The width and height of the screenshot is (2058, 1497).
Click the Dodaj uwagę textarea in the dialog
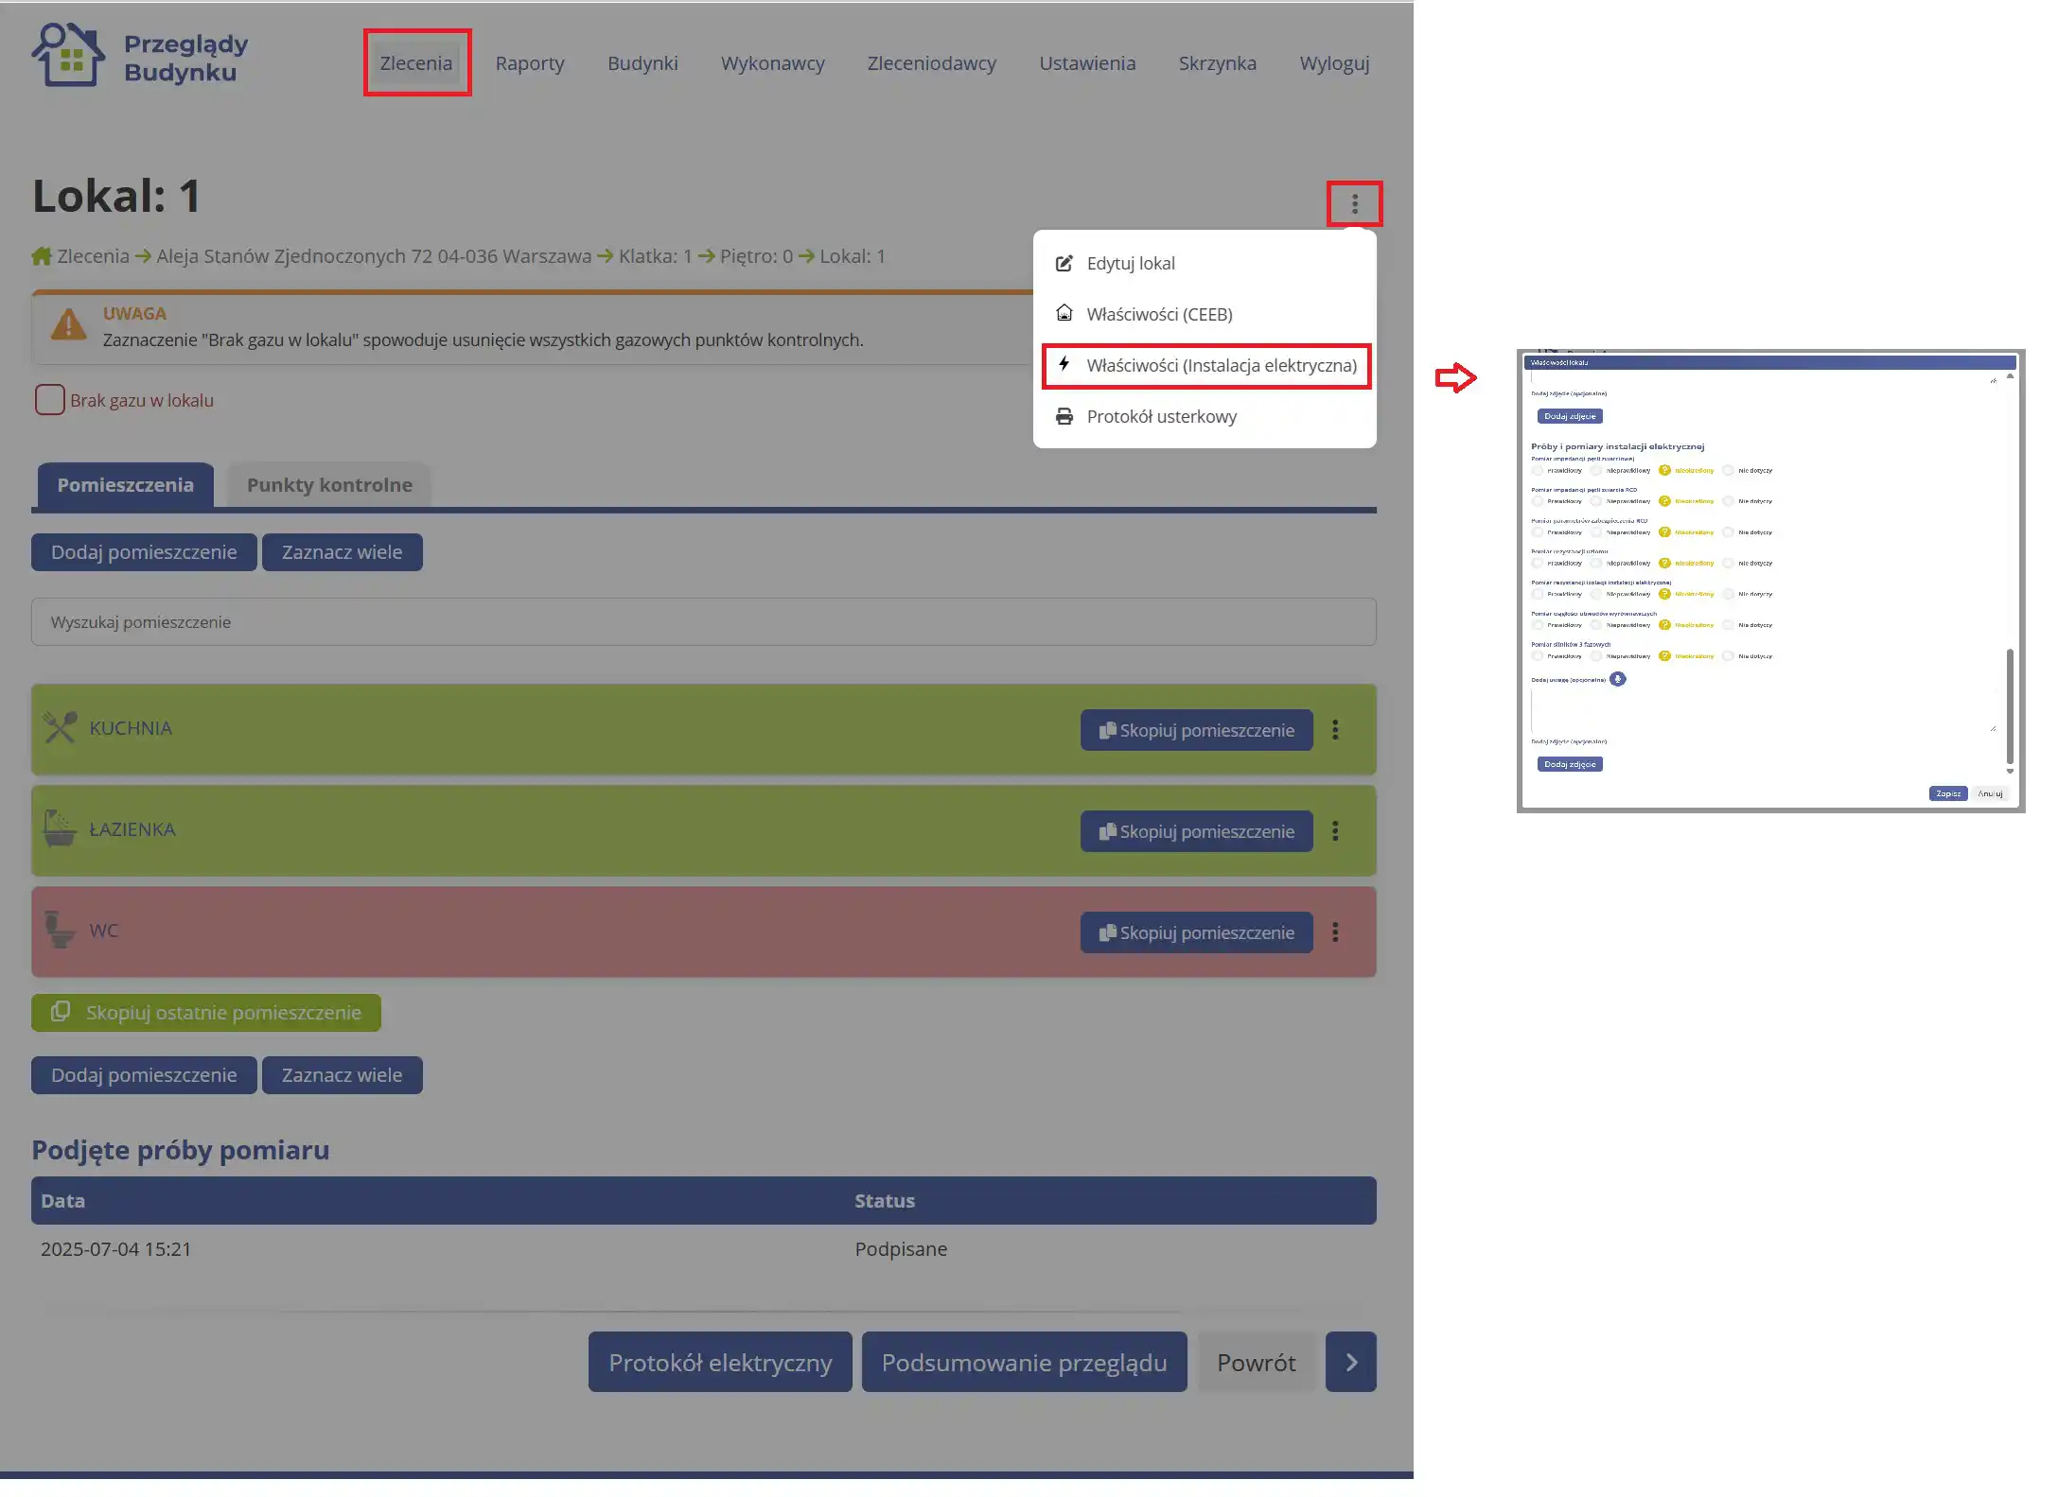coord(1764,711)
